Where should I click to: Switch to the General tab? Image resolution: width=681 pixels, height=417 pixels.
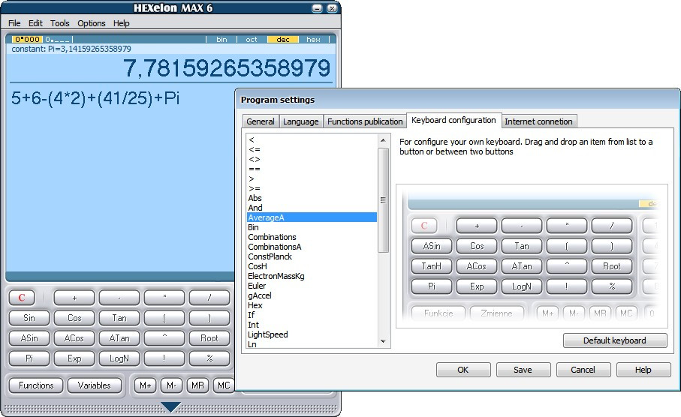(x=260, y=121)
